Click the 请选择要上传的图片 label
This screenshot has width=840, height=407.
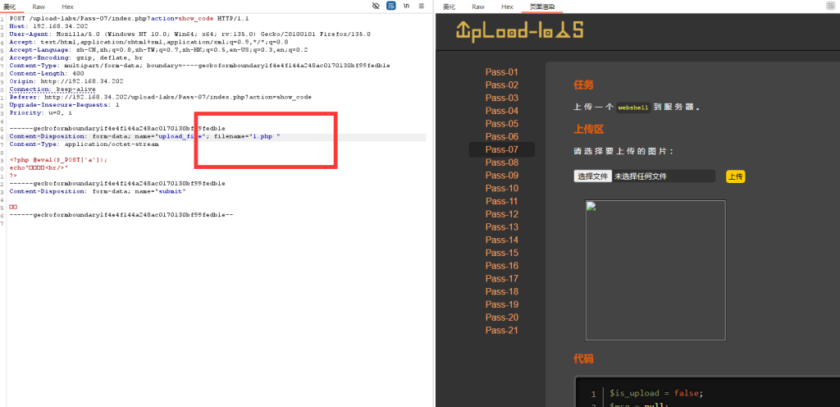pos(623,152)
